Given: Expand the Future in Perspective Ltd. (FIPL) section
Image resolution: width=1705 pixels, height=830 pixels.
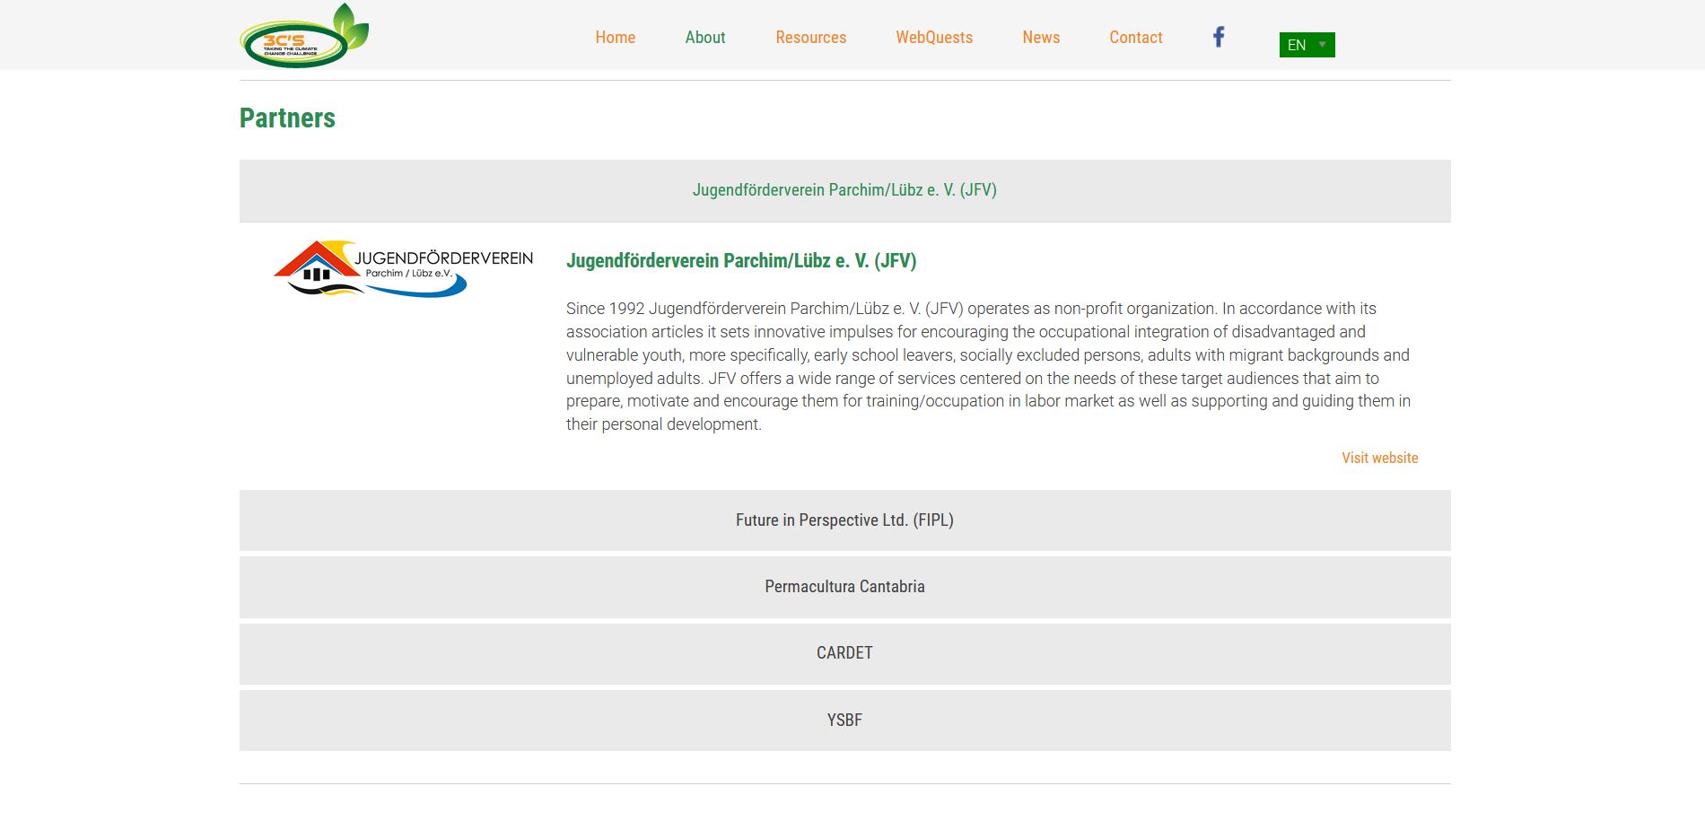Looking at the screenshot, I should pos(844,520).
